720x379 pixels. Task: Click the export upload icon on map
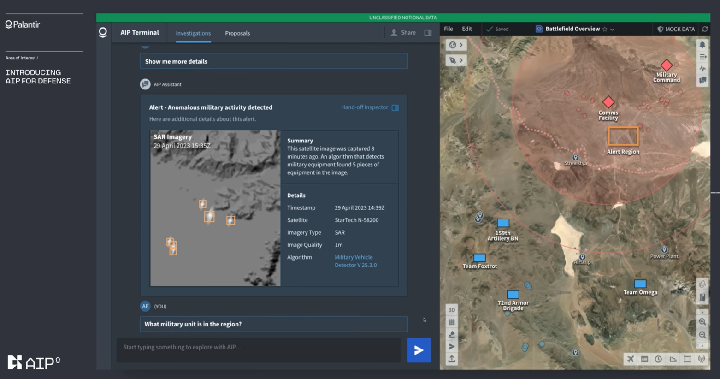tap(452, 359)
